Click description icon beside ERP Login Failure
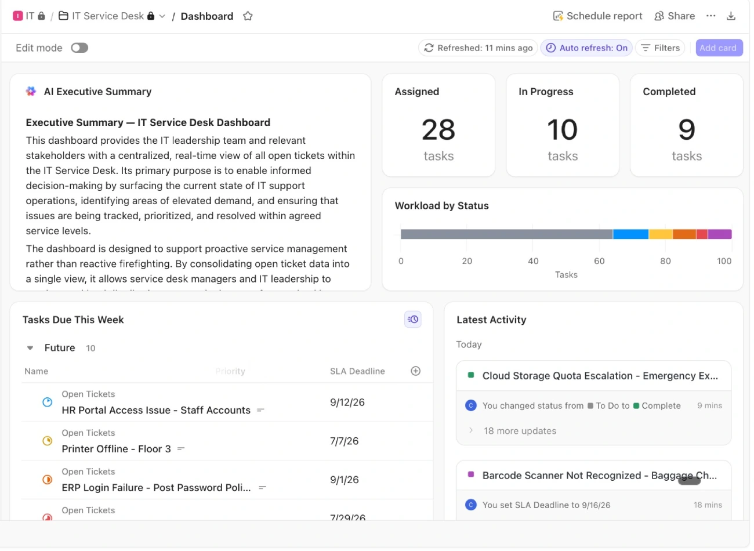This screenshot has height=551, width=754. pos(262,488)
